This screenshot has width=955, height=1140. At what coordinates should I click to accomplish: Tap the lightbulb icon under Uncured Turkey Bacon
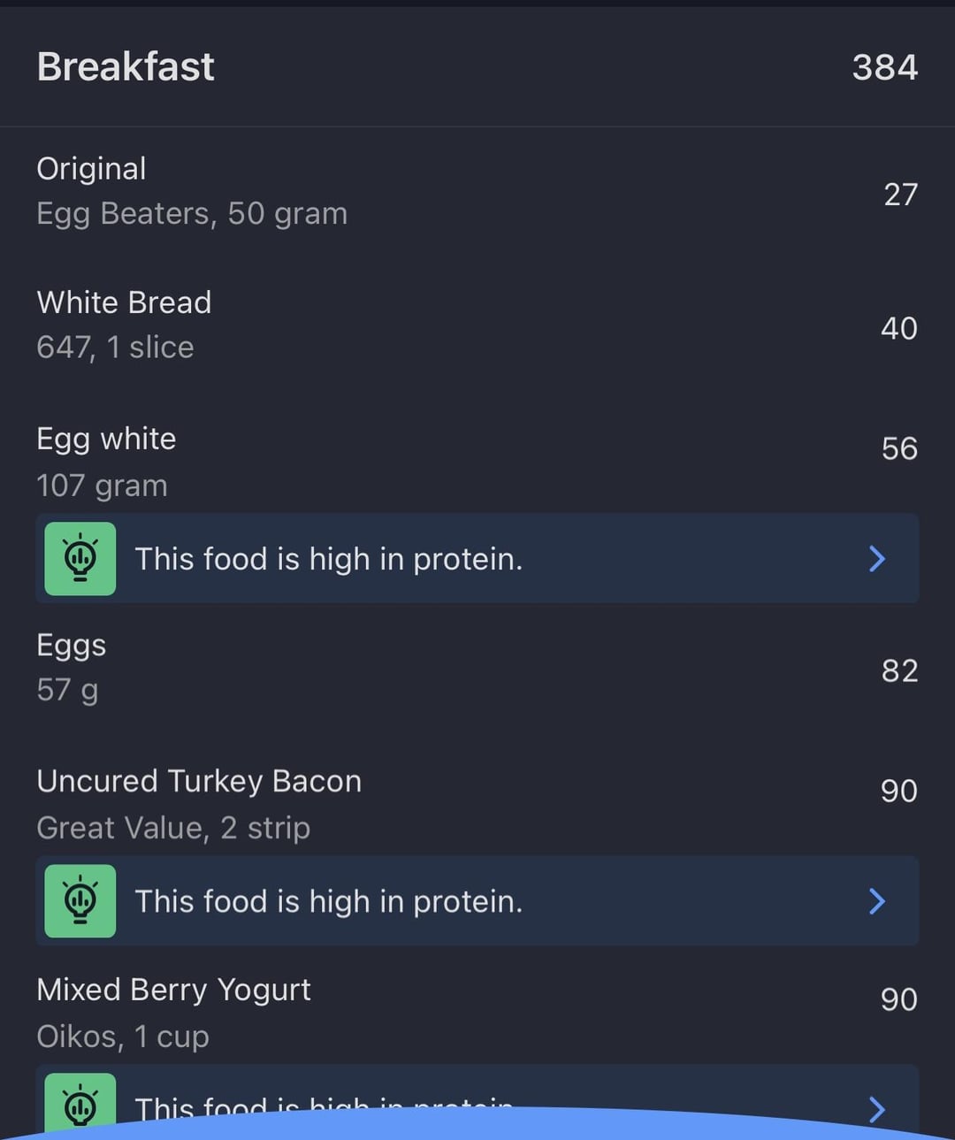click(80, 900)
